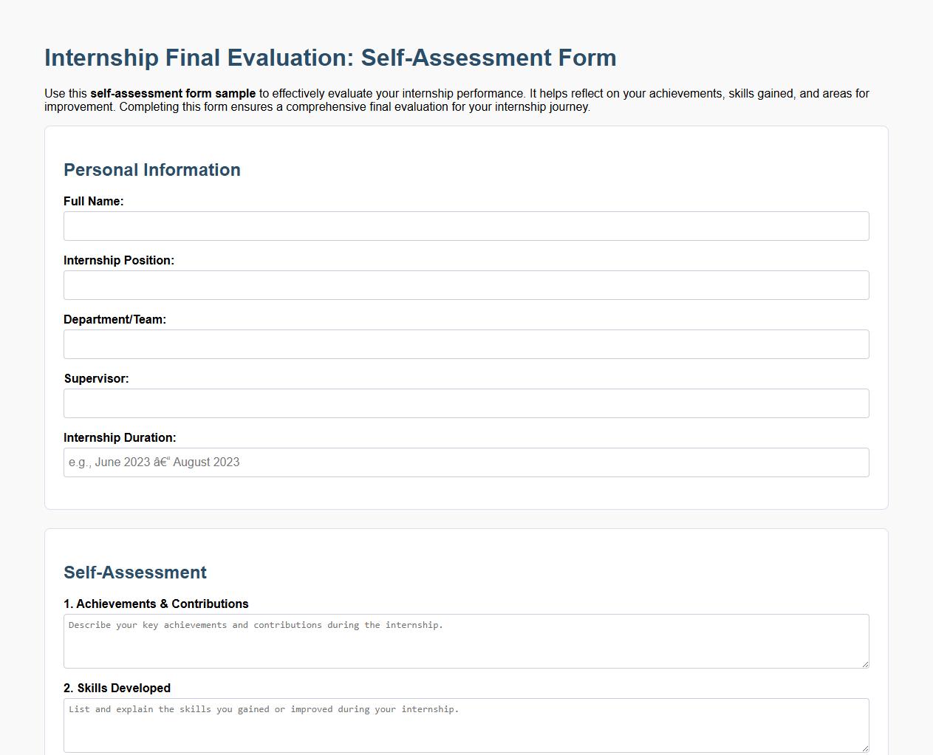Click the Full Name input field
Screen dimensions: 933x755
[x=466, y=226]
